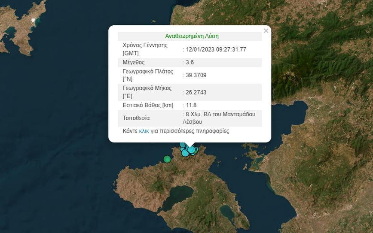This screenshot has height=233, width=373.
Task: Click the latitude value 39.3709
Action: pos(196,75)
